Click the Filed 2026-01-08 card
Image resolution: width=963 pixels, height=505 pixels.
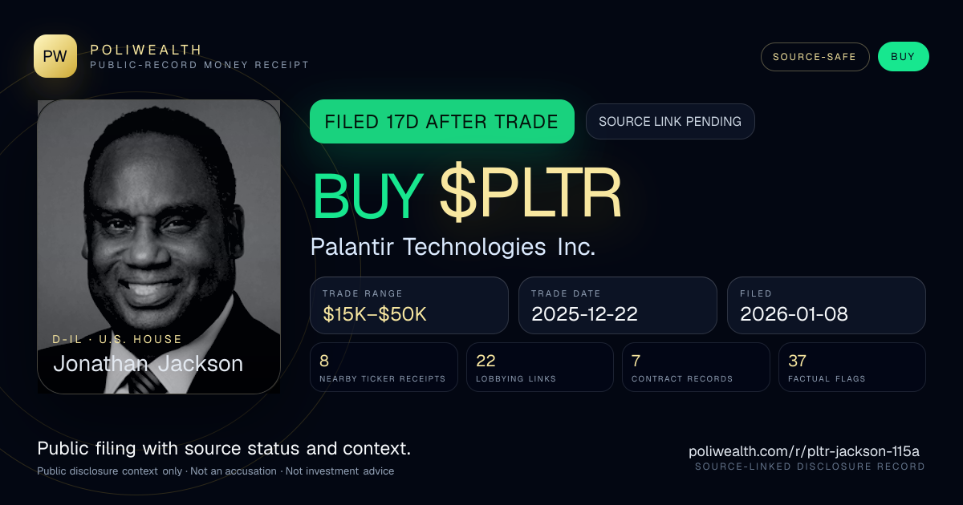point(827,305)
